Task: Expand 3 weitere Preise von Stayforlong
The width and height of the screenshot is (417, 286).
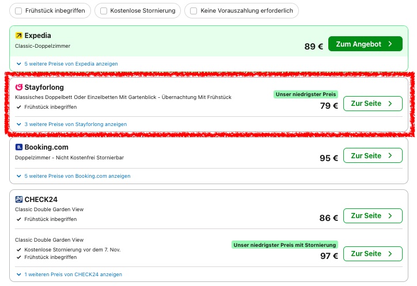Action: [75, 124]
